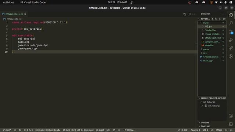Click the debug bug icon in status bar
Screen dimensions: 235x132
pos(114,130)
